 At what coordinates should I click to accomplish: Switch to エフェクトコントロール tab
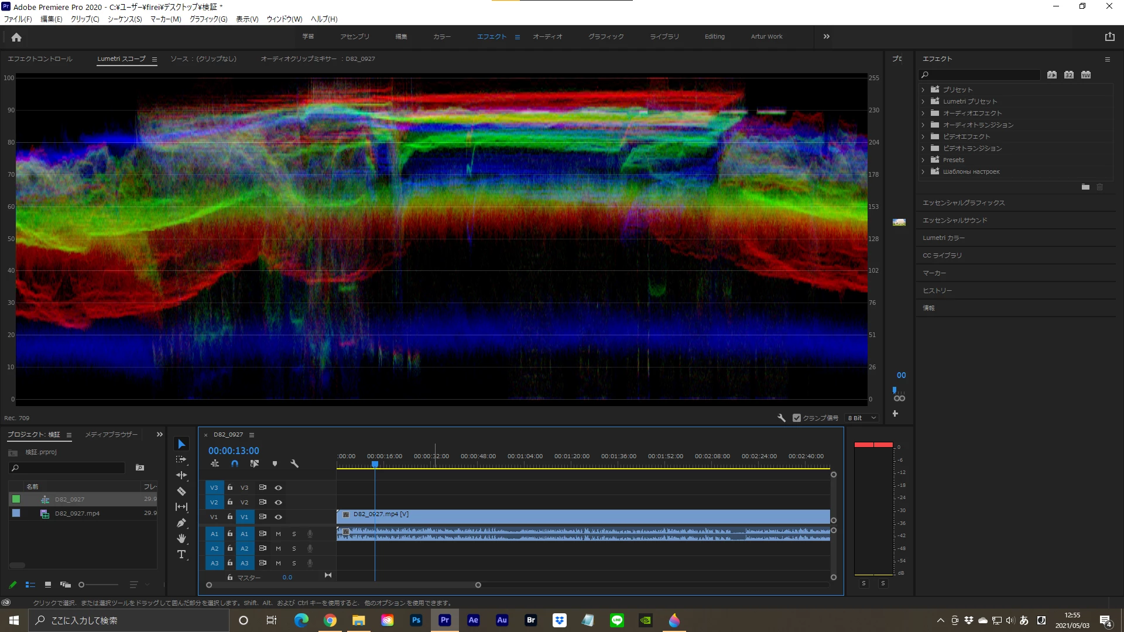point(40,59)
